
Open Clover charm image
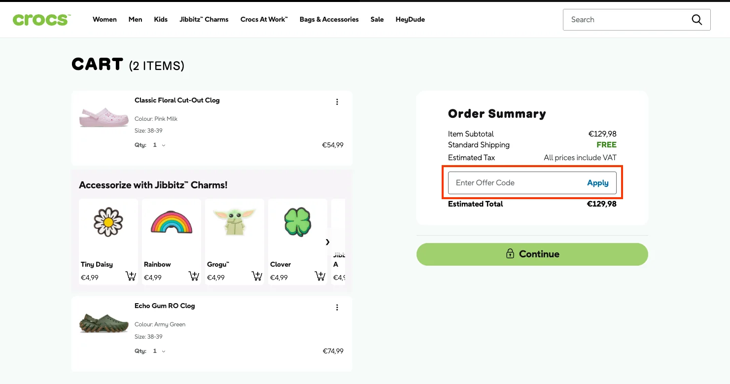298,222
